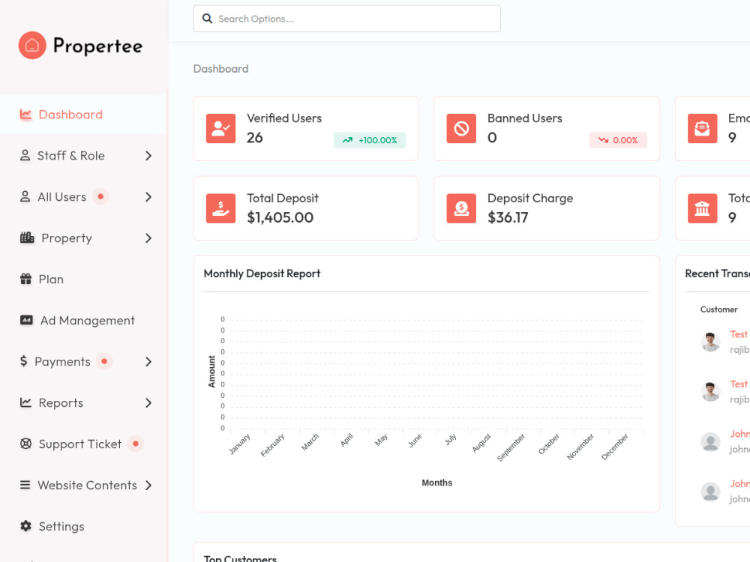Click the Search Options input field
The image size is (750, 562).
click(x=346, y=19)
